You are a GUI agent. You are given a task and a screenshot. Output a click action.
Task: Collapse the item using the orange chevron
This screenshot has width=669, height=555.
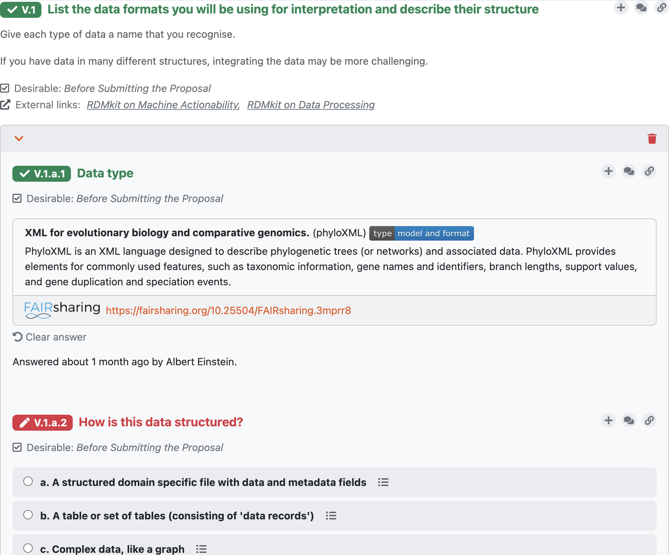[x=19, y=138]
